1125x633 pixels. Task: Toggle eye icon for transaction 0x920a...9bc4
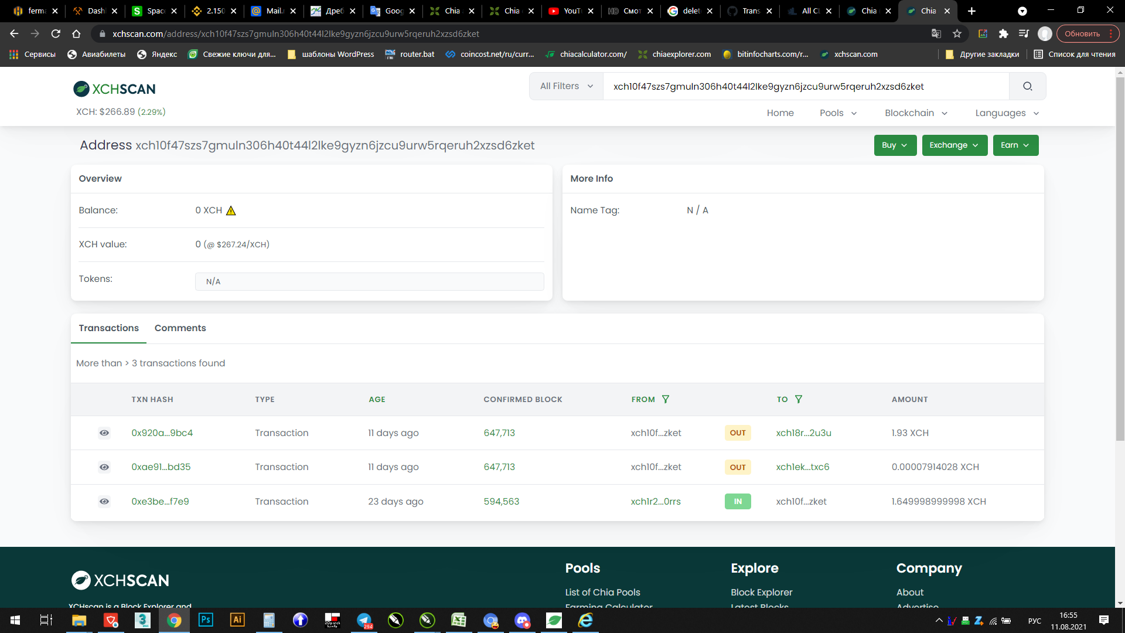point(104,433)
